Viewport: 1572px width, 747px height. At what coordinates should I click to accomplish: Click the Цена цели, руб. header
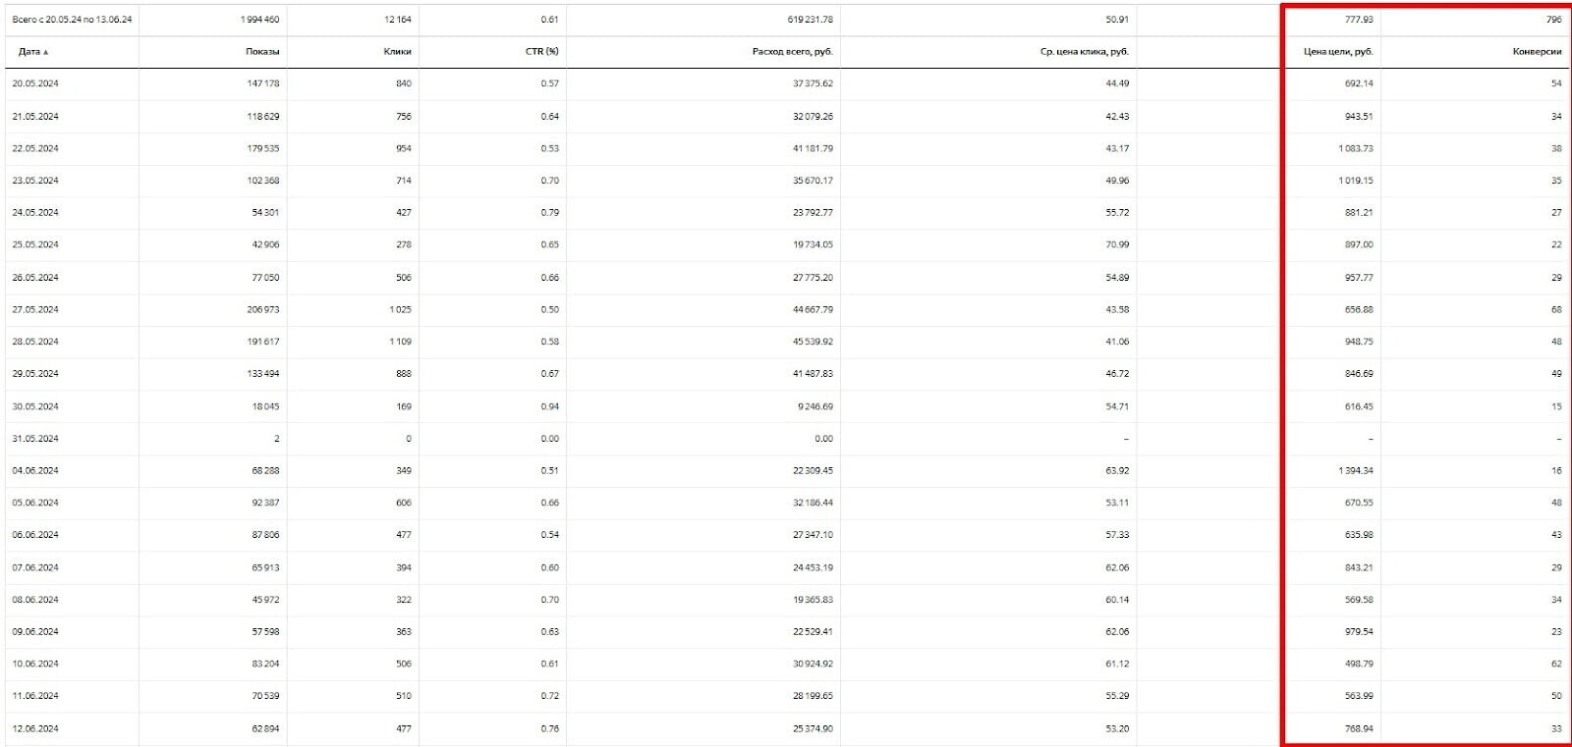pyautogui.click(x=1338, y=52)
